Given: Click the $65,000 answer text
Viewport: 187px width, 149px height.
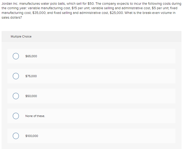Looking at the screenshot, I should [31, 56].
